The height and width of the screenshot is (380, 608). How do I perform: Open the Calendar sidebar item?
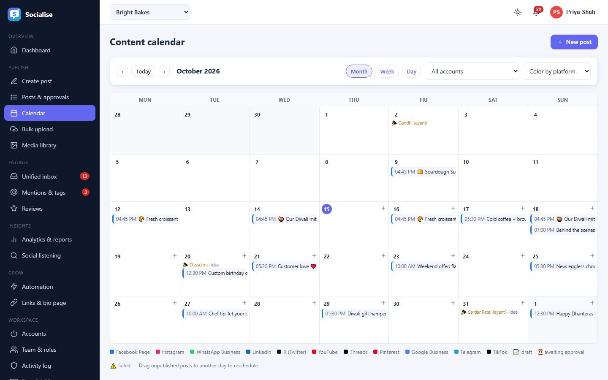click(x=50, y=113)
